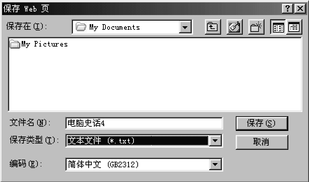Screen dimensions: 309x182
Task: Click the blank area of file list
Action: tap(155, 79)
